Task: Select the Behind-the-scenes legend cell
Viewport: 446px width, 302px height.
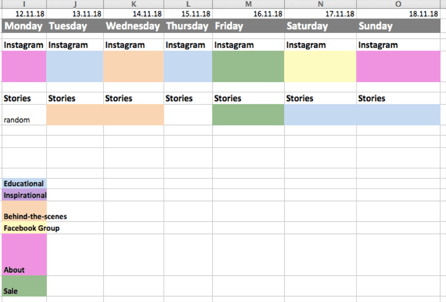Action: [x=24, y=211]
